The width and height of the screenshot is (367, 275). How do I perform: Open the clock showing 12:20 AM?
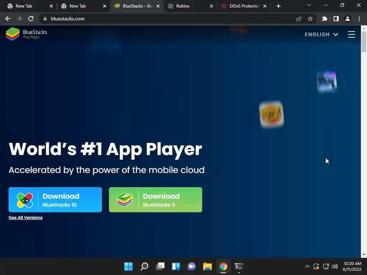(352, 266)
